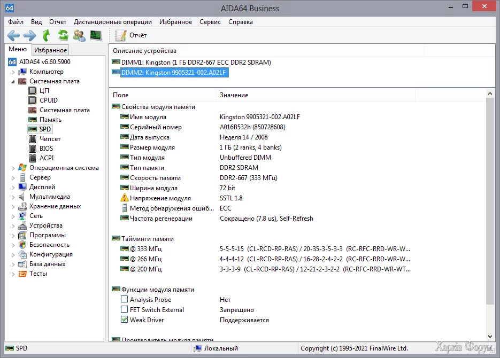This screenshot has height=358, width=500.
Task: Click the Значение column header
Action: pos(234,95)
